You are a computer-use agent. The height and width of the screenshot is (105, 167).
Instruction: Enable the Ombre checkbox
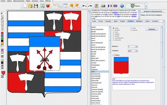113,55
